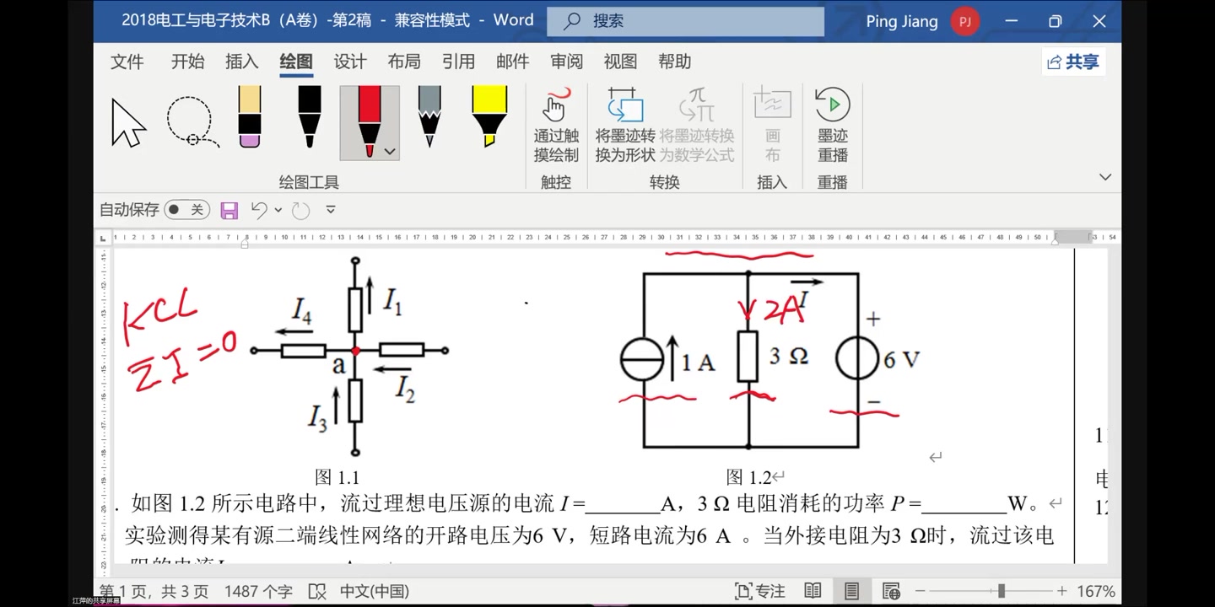Toggle the AutoSave (自动保存) switch
The width and height of the screenshot is (1215, 607).
(x=186, y=210)
